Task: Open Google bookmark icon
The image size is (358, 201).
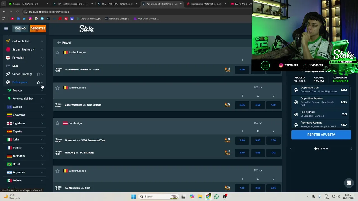Action: point(36,19)
